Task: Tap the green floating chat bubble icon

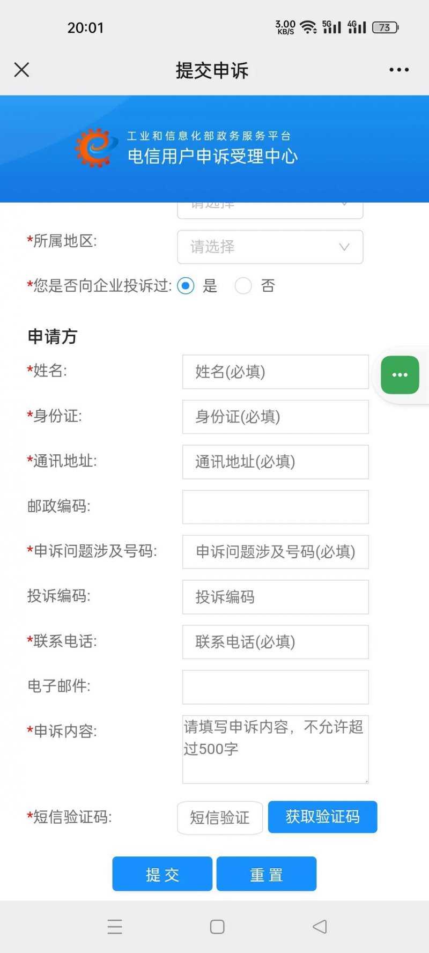Action: [400, 375]
